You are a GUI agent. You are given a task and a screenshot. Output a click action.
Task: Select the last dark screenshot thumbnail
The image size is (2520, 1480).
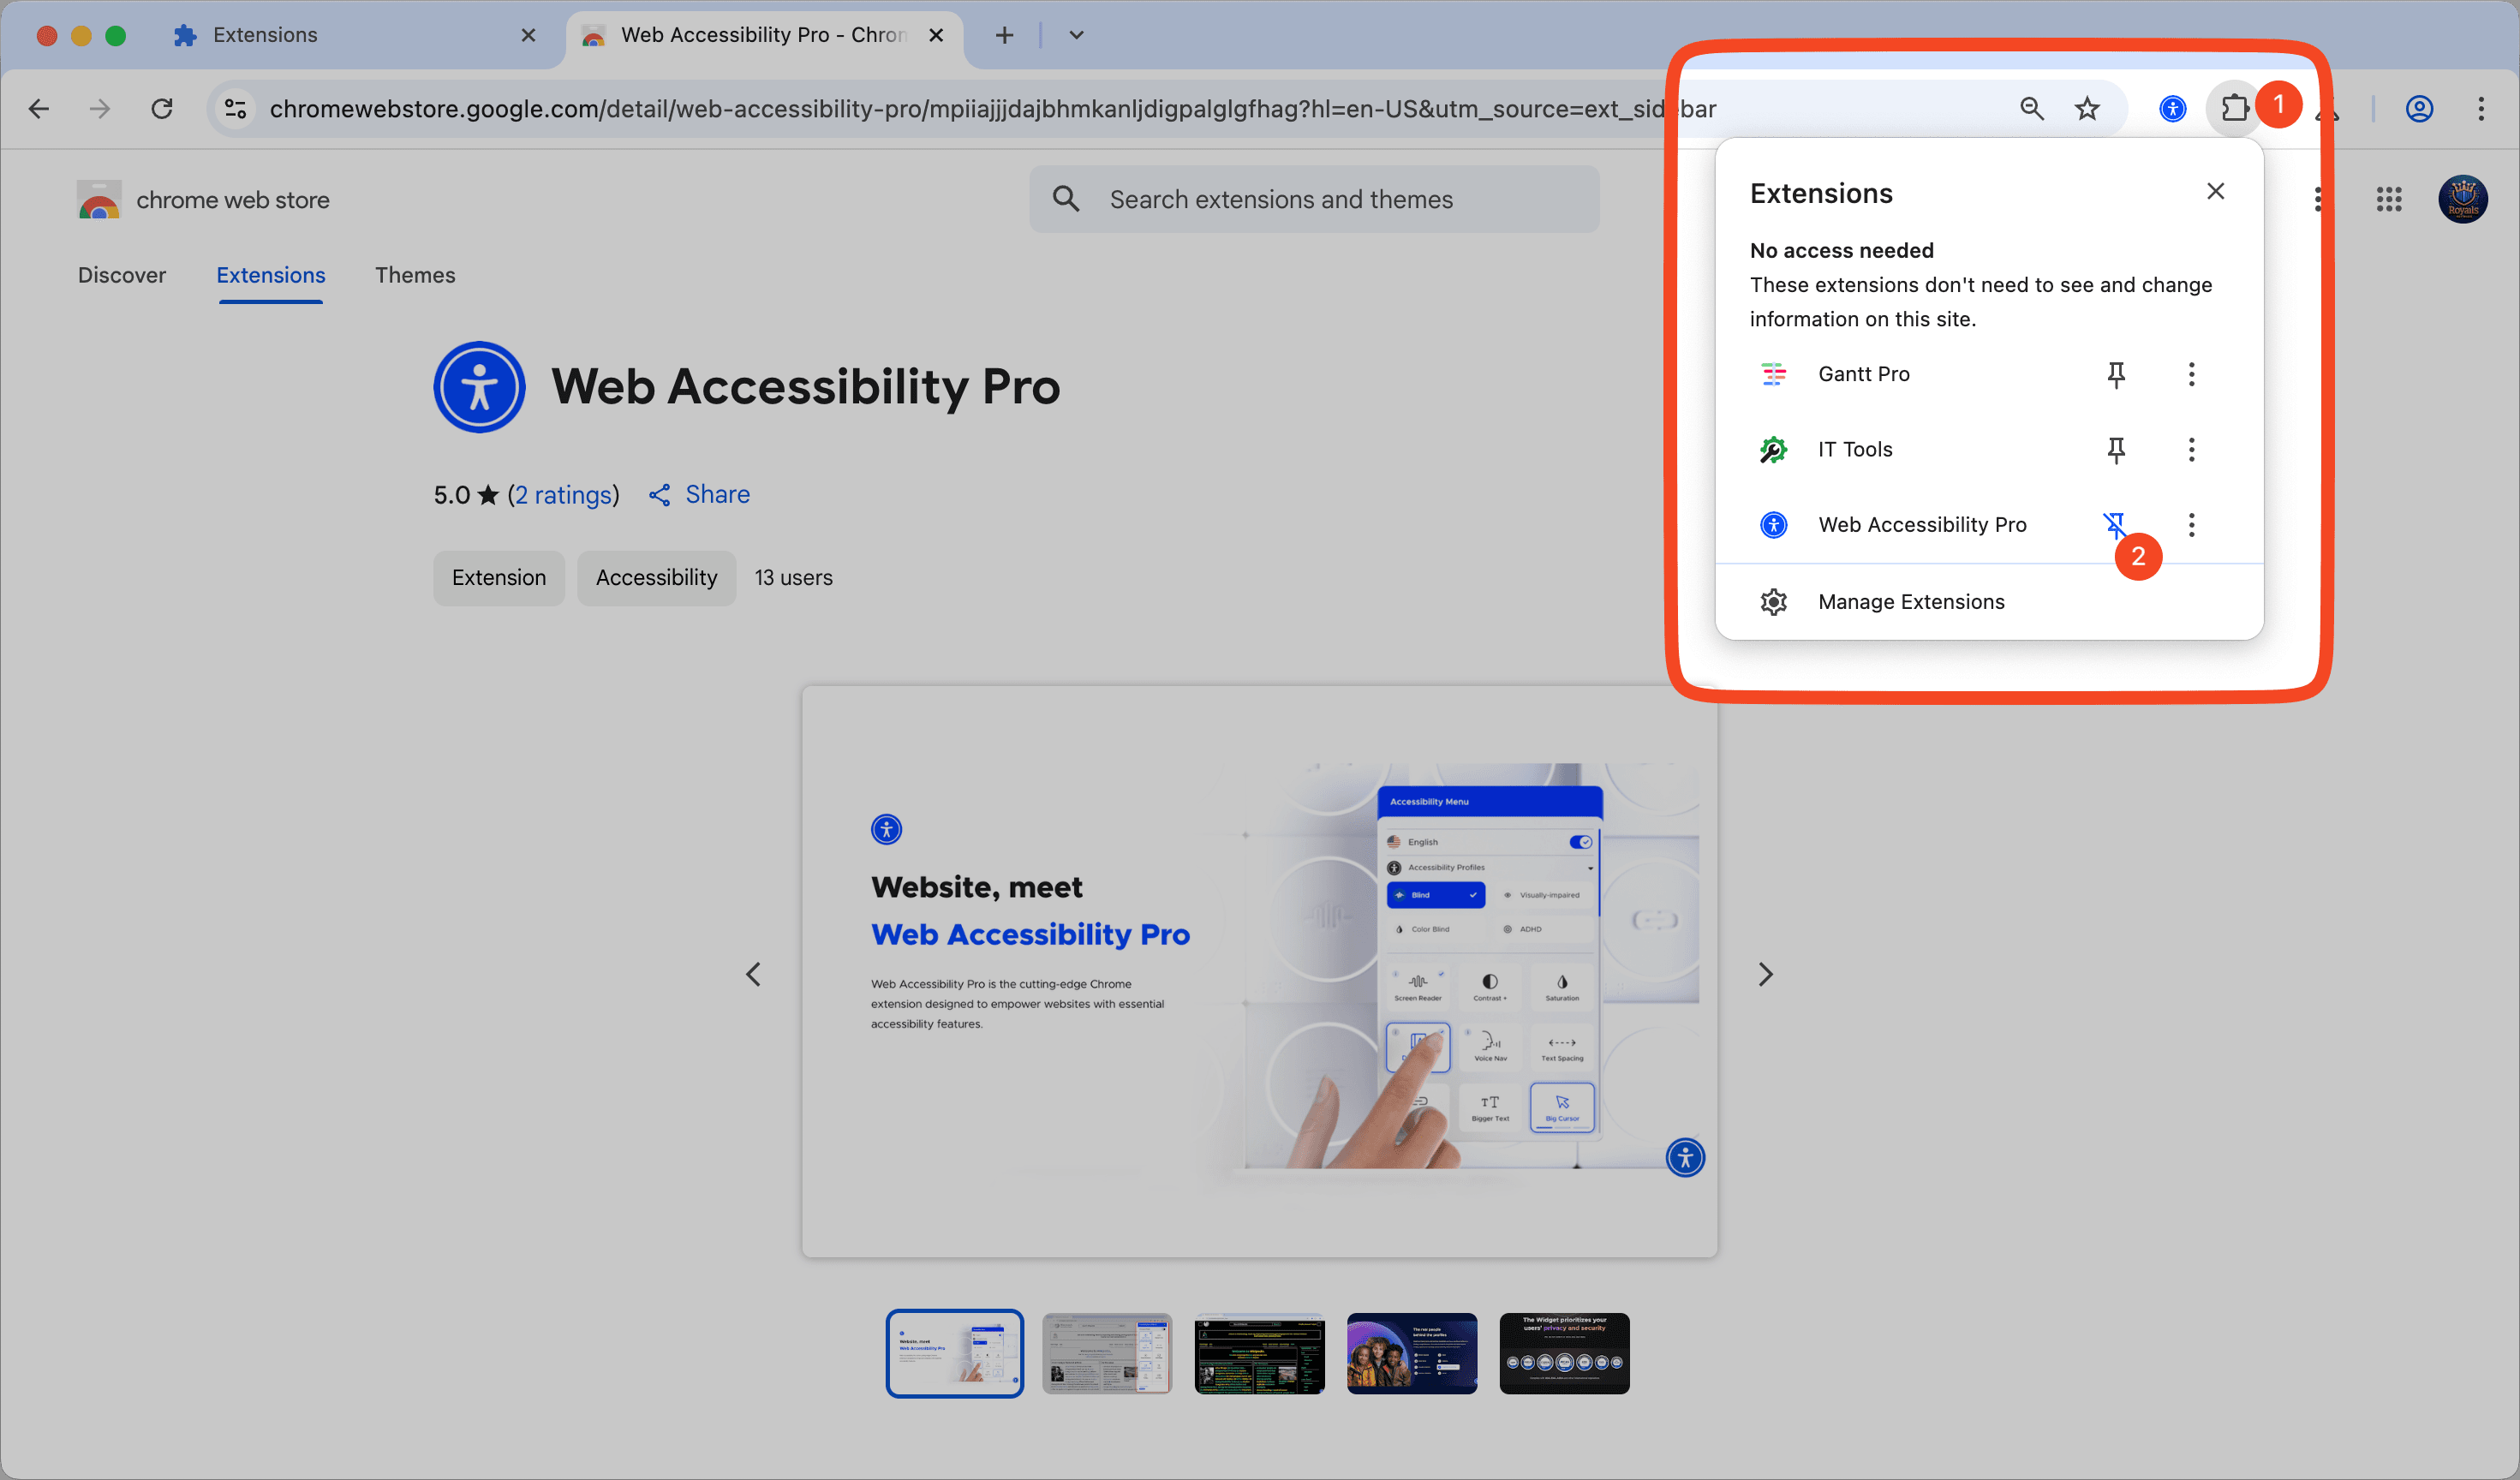[x=1564, y=1353]
